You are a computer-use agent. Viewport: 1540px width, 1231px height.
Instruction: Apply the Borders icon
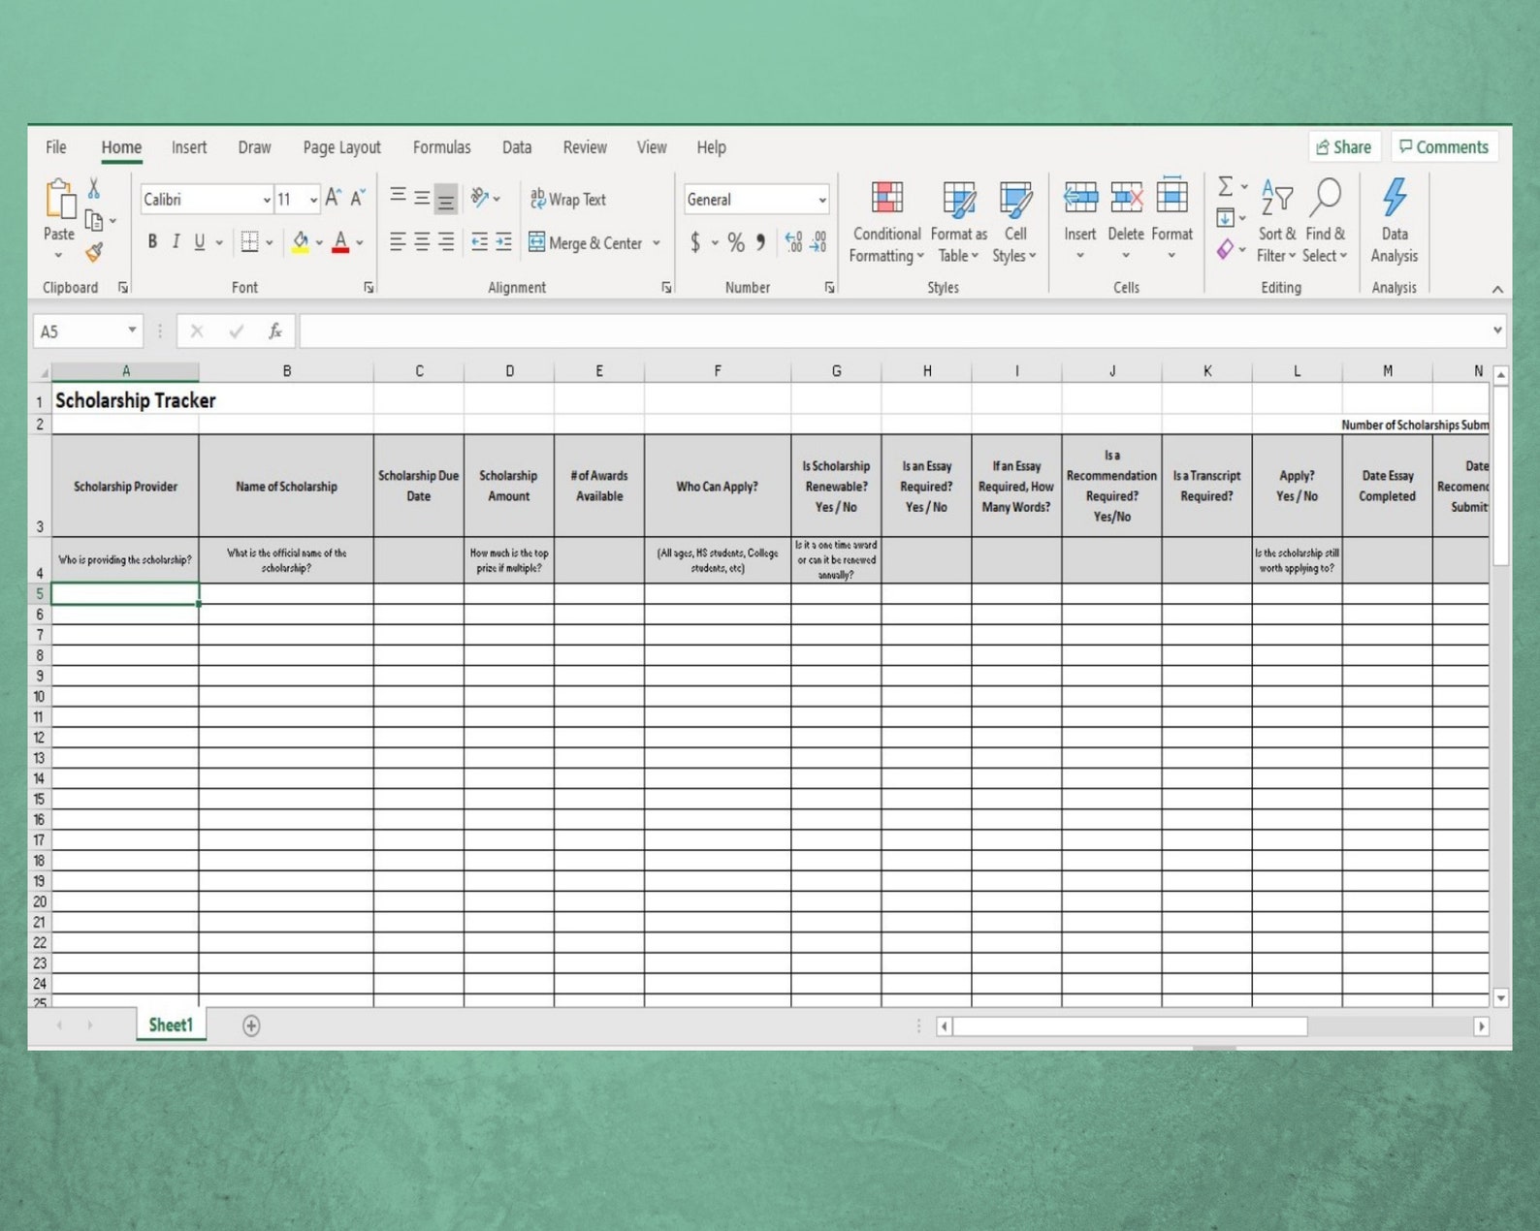pyautogui.click(x=249, y=242)
